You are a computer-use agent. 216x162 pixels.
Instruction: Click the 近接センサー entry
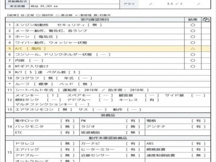[110, 155]
